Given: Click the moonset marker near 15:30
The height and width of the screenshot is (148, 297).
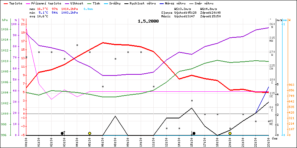Looking at the screenshot, I should pos(193,133).
